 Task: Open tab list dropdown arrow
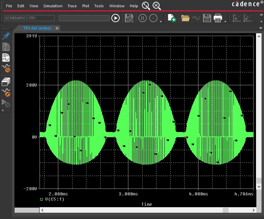(261, 28)
